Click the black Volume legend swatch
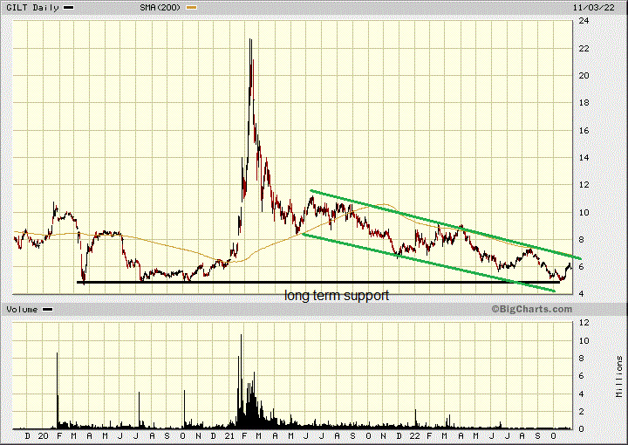 (48, 310)
